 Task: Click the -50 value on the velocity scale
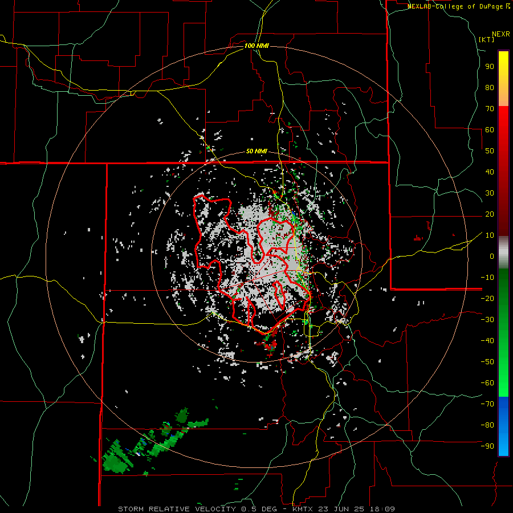[487, 361]
